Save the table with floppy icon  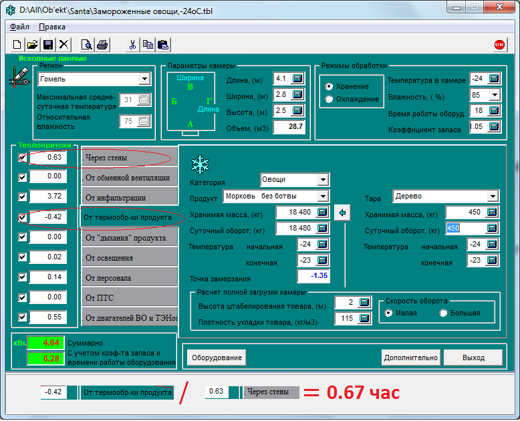[48, 44]
